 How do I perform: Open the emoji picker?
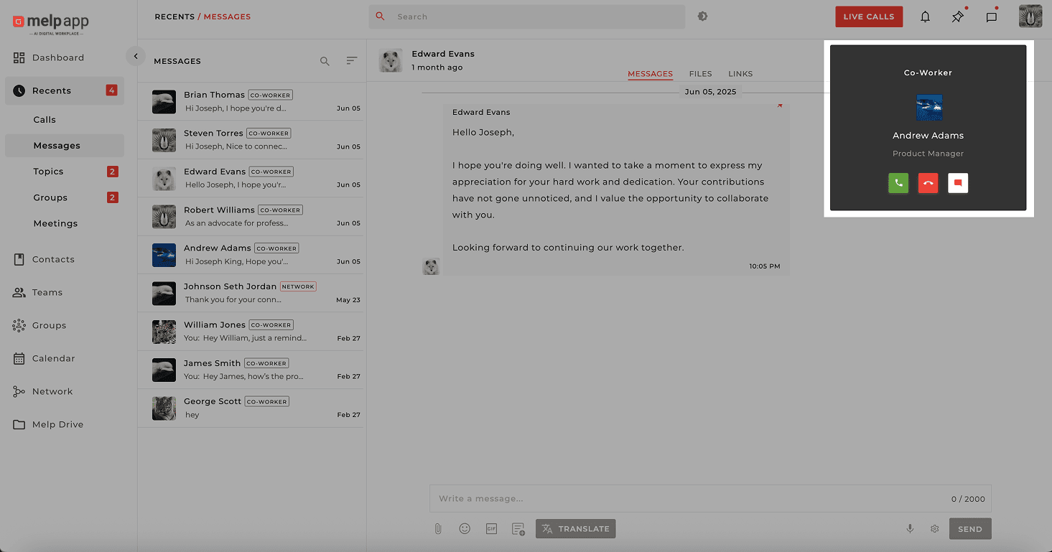[465, 529]
